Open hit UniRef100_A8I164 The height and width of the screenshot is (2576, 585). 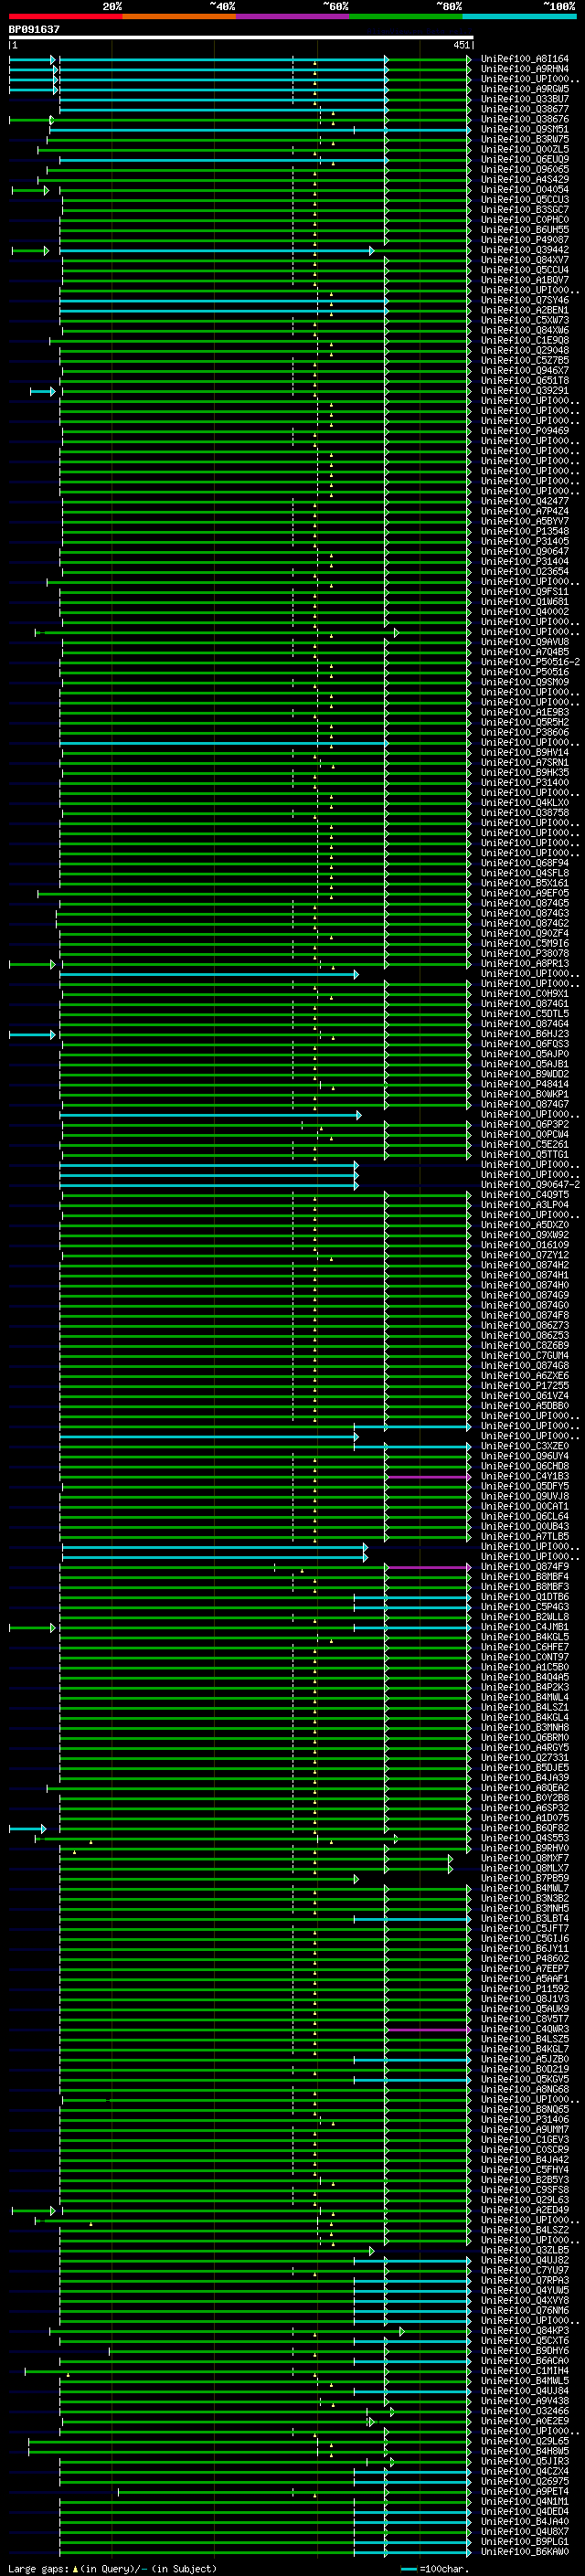525,59
